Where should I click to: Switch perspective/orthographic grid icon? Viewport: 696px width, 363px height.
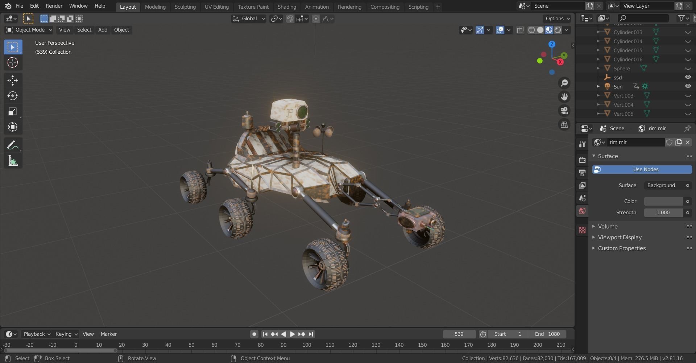tap(564, 124)
